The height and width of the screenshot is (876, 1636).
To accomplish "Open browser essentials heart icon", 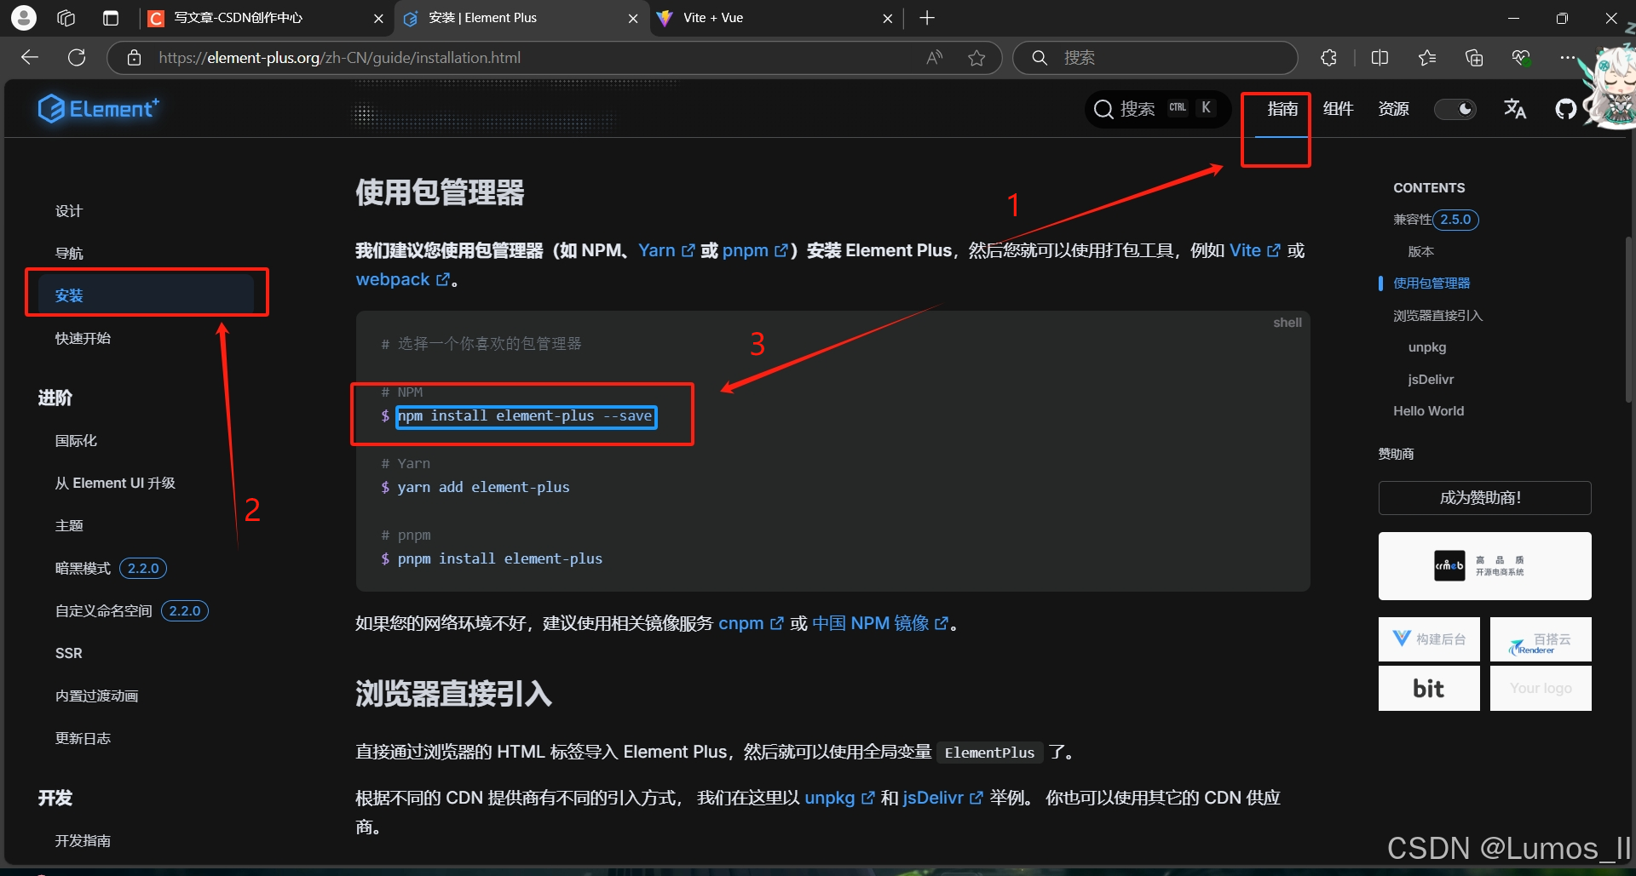I will 1521,57.
